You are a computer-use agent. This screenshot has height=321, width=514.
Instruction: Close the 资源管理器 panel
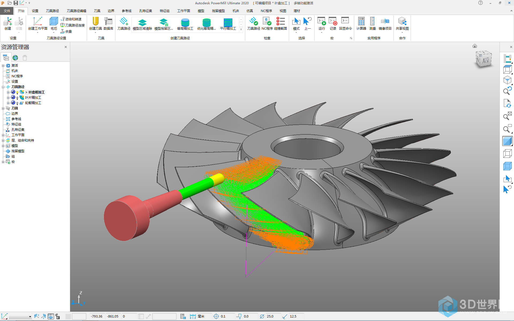coord(66,47)
